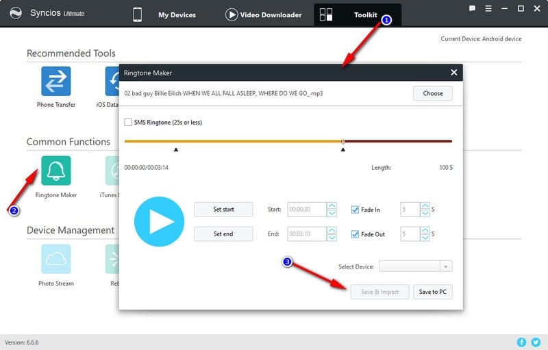Open the Phone Transfer tool

(x=56, y=81)
